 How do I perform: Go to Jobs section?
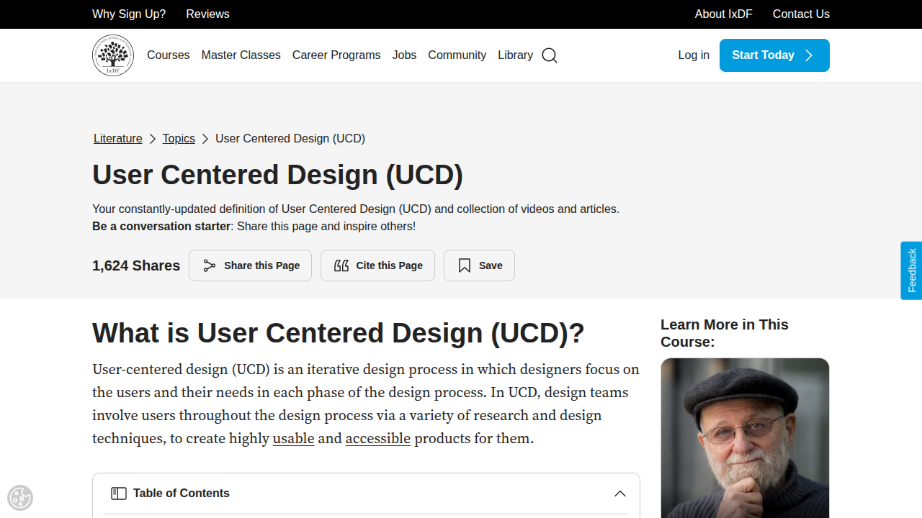tap(404, 55)
